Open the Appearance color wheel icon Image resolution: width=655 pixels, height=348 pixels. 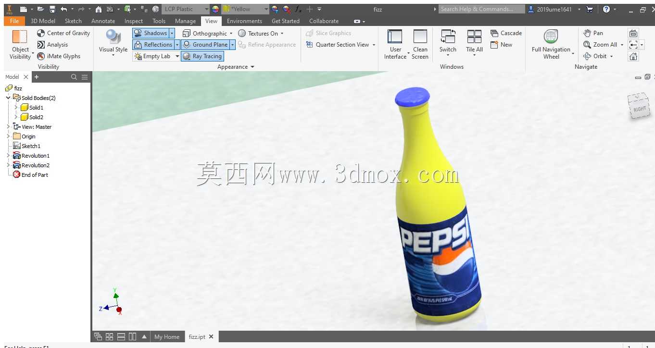[215, 9]
